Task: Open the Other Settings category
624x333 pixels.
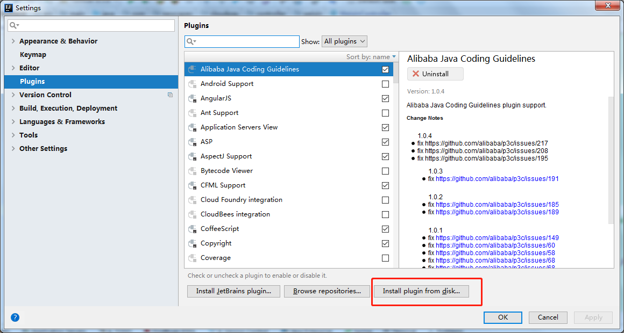Action: pos(44,149)
